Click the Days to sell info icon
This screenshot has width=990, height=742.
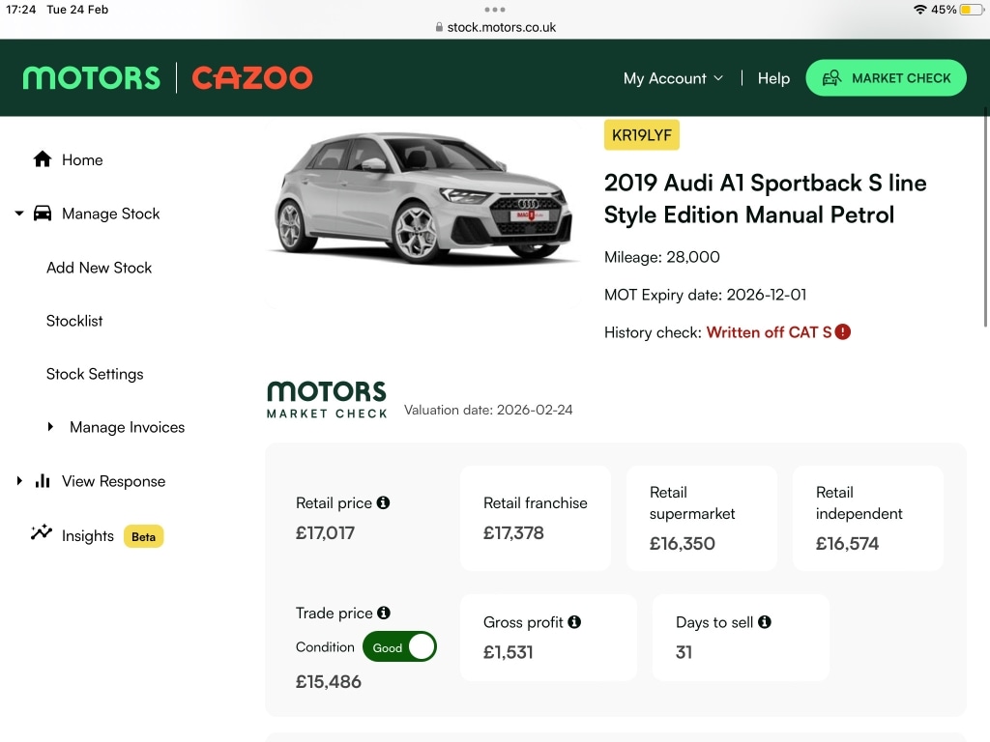[766, 622]
